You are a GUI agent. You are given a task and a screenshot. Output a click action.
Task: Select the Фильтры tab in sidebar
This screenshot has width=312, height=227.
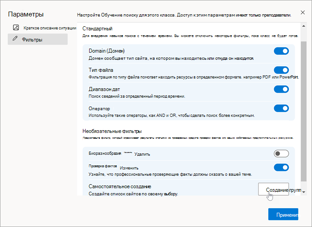click(x=37, y=39)
